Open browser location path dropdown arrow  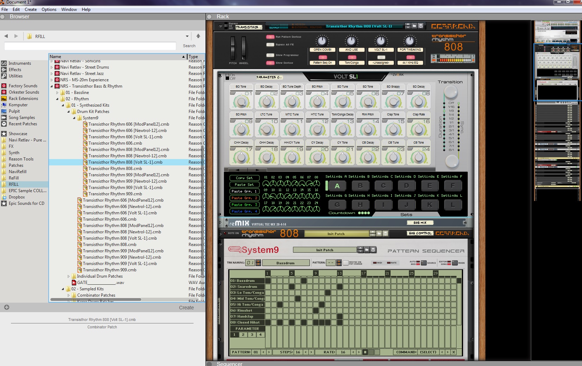[x=187, y=36]
